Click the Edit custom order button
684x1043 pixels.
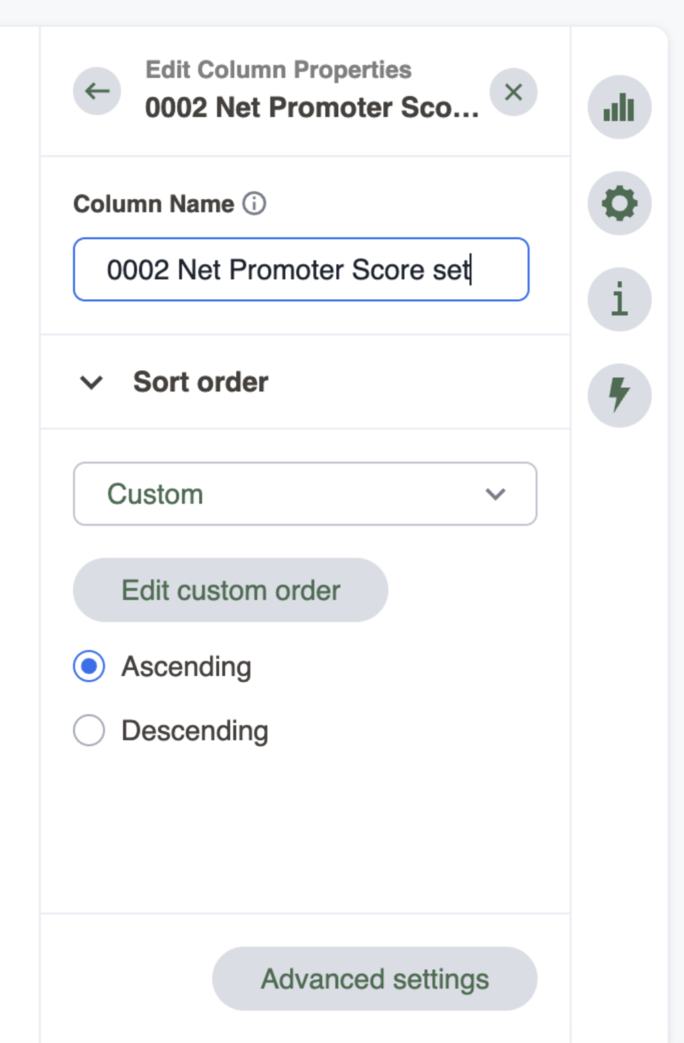(x=230, y=590)
